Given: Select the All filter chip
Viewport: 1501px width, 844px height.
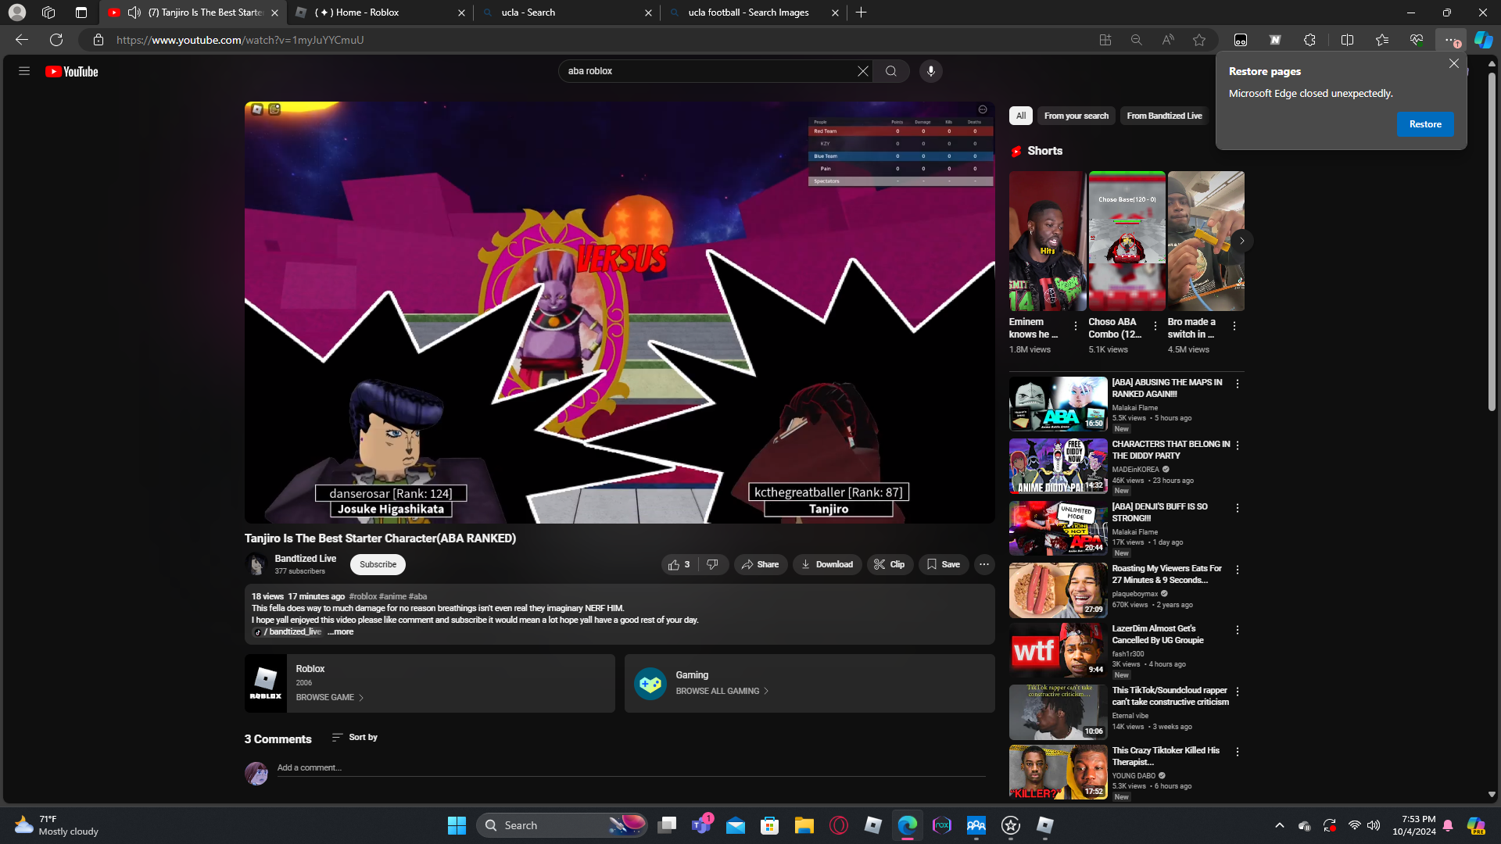Looking at the screenshot, I should click(x=1021, y=116).
